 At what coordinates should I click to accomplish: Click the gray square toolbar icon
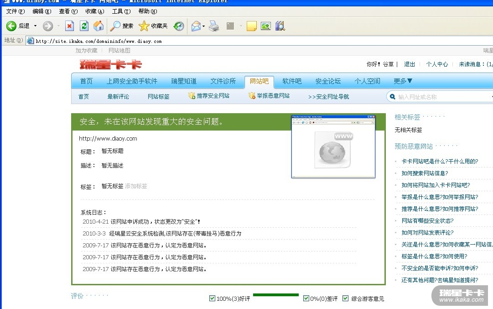point(230,26)
